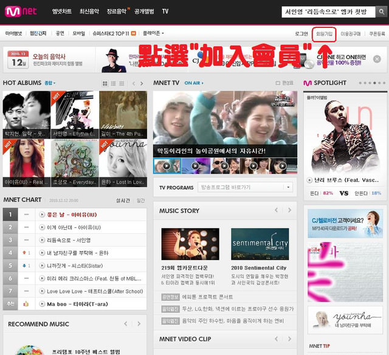Viewport: 389px width, 355px height.
Task: Play chart song 리듬속으로 - 서인영
Action: (x=42, y=240)
